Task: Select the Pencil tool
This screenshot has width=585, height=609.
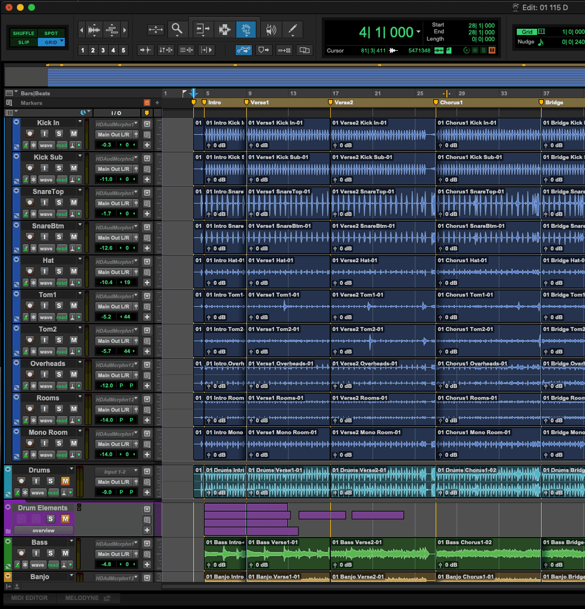Action: 292,29
